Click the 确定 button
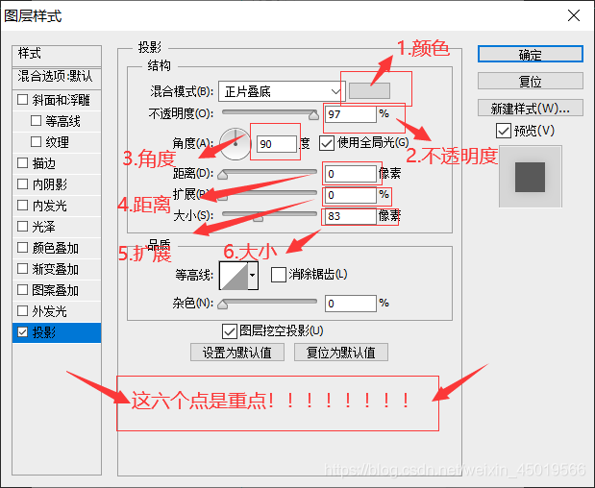The height and width of the screenshot is (488, 595). pos(530,54)
